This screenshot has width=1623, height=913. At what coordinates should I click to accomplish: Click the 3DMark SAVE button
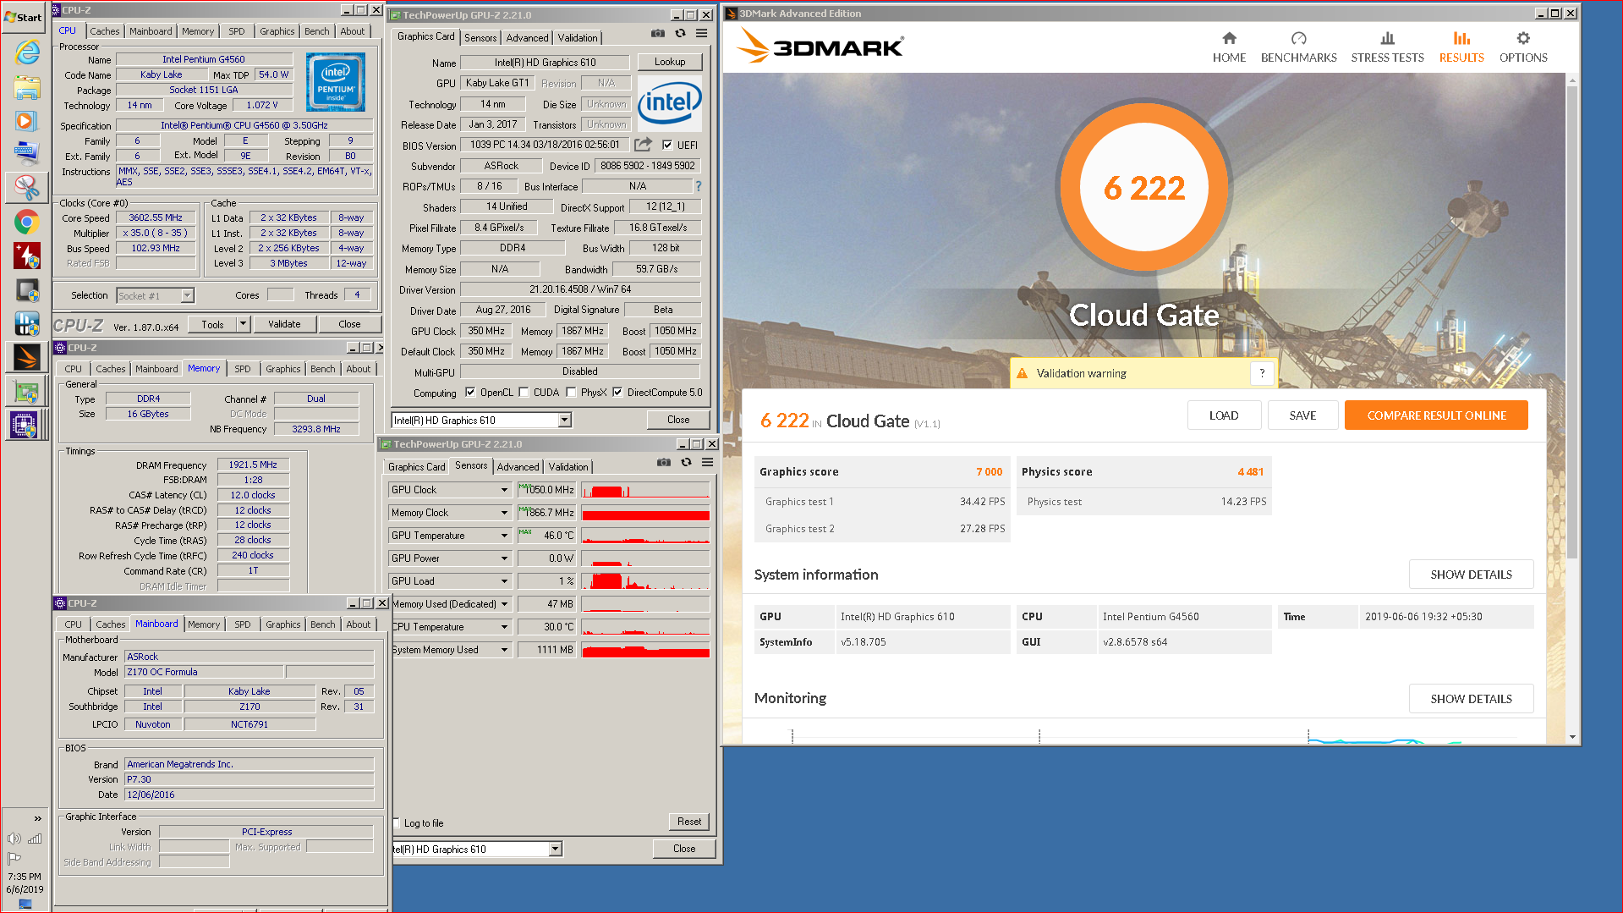click(x=1302, y=415)
